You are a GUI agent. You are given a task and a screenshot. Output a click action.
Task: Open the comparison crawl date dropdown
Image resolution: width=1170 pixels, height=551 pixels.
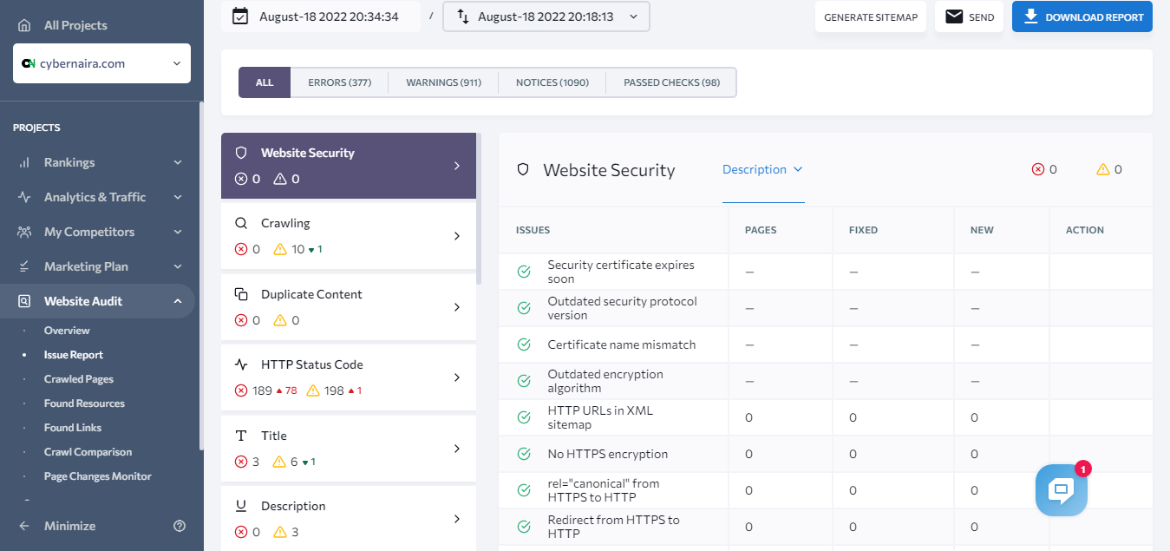546,16
